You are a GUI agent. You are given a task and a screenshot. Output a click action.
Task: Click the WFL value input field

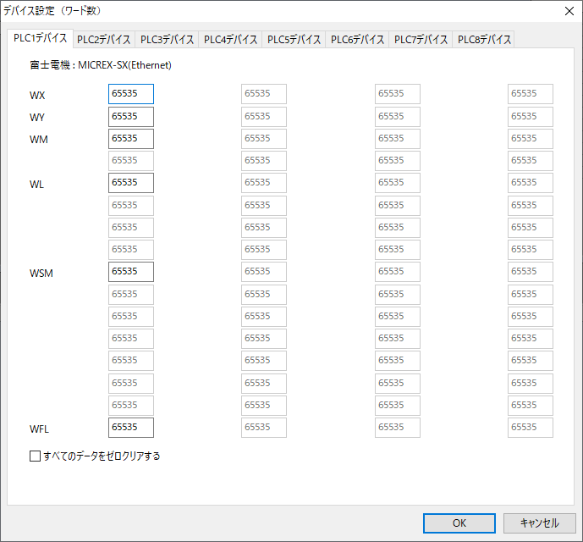pyautogui.click(x=131, y=428)
